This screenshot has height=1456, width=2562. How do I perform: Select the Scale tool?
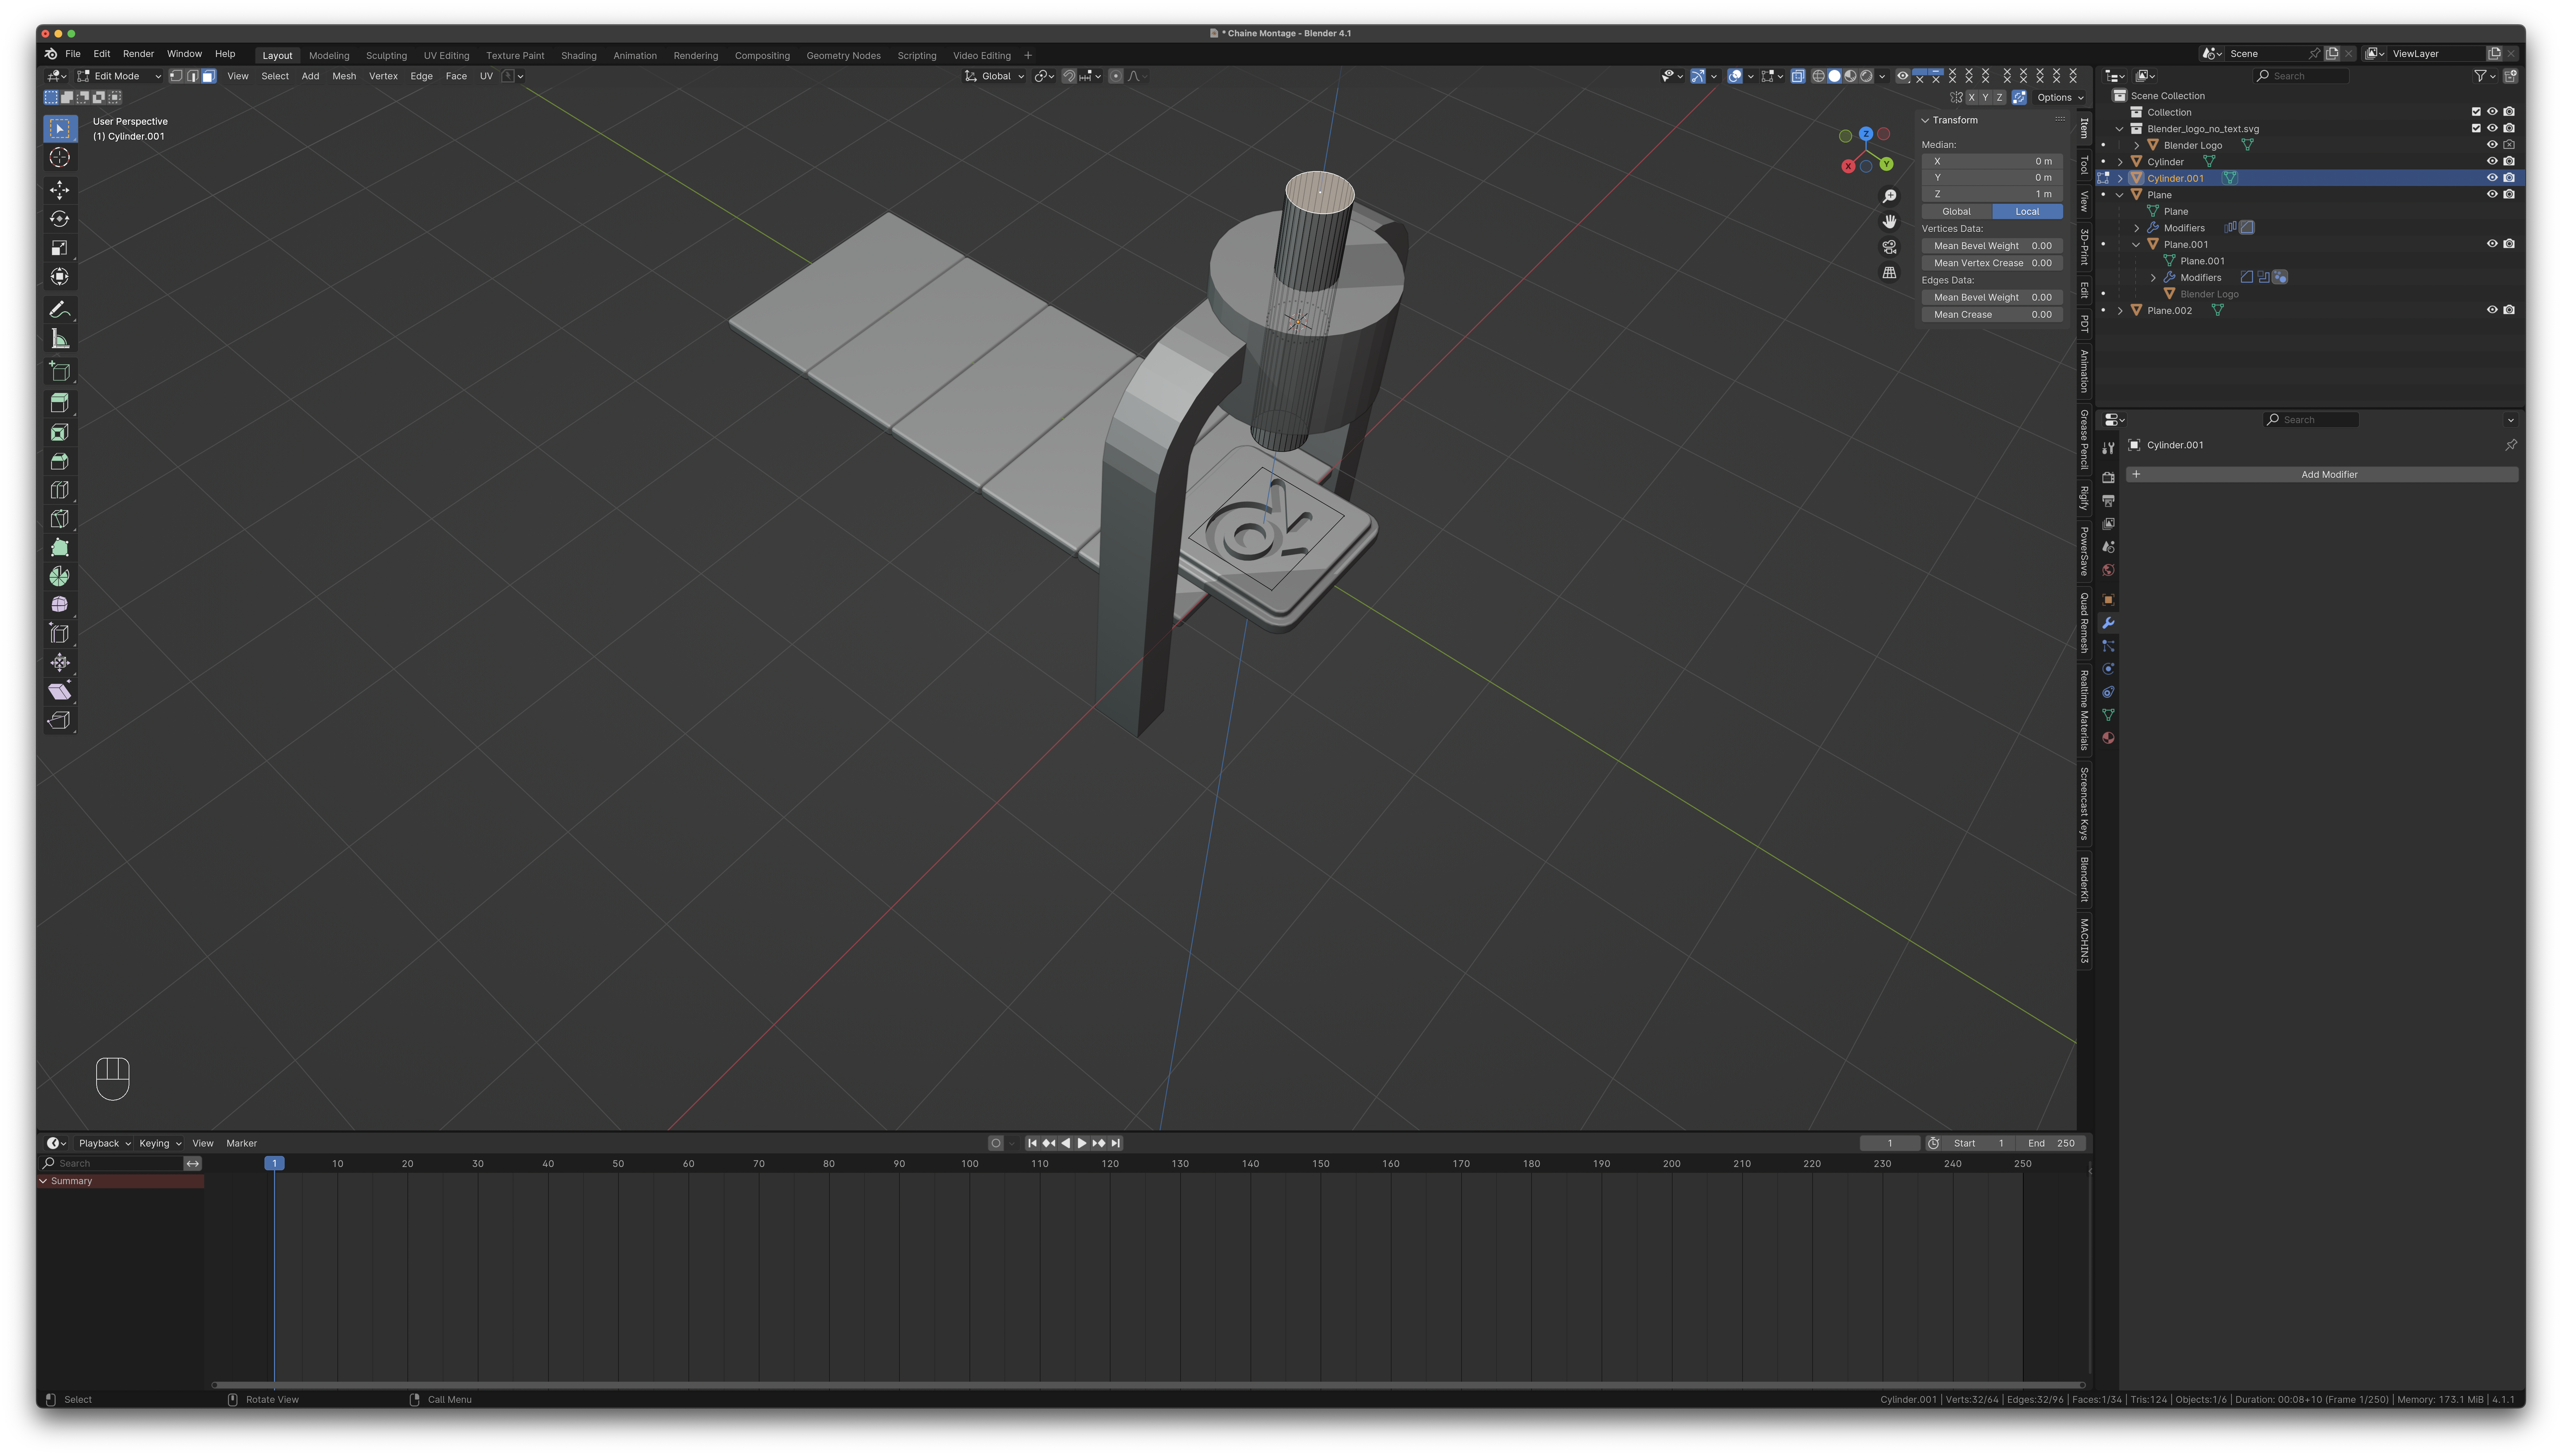60,248
